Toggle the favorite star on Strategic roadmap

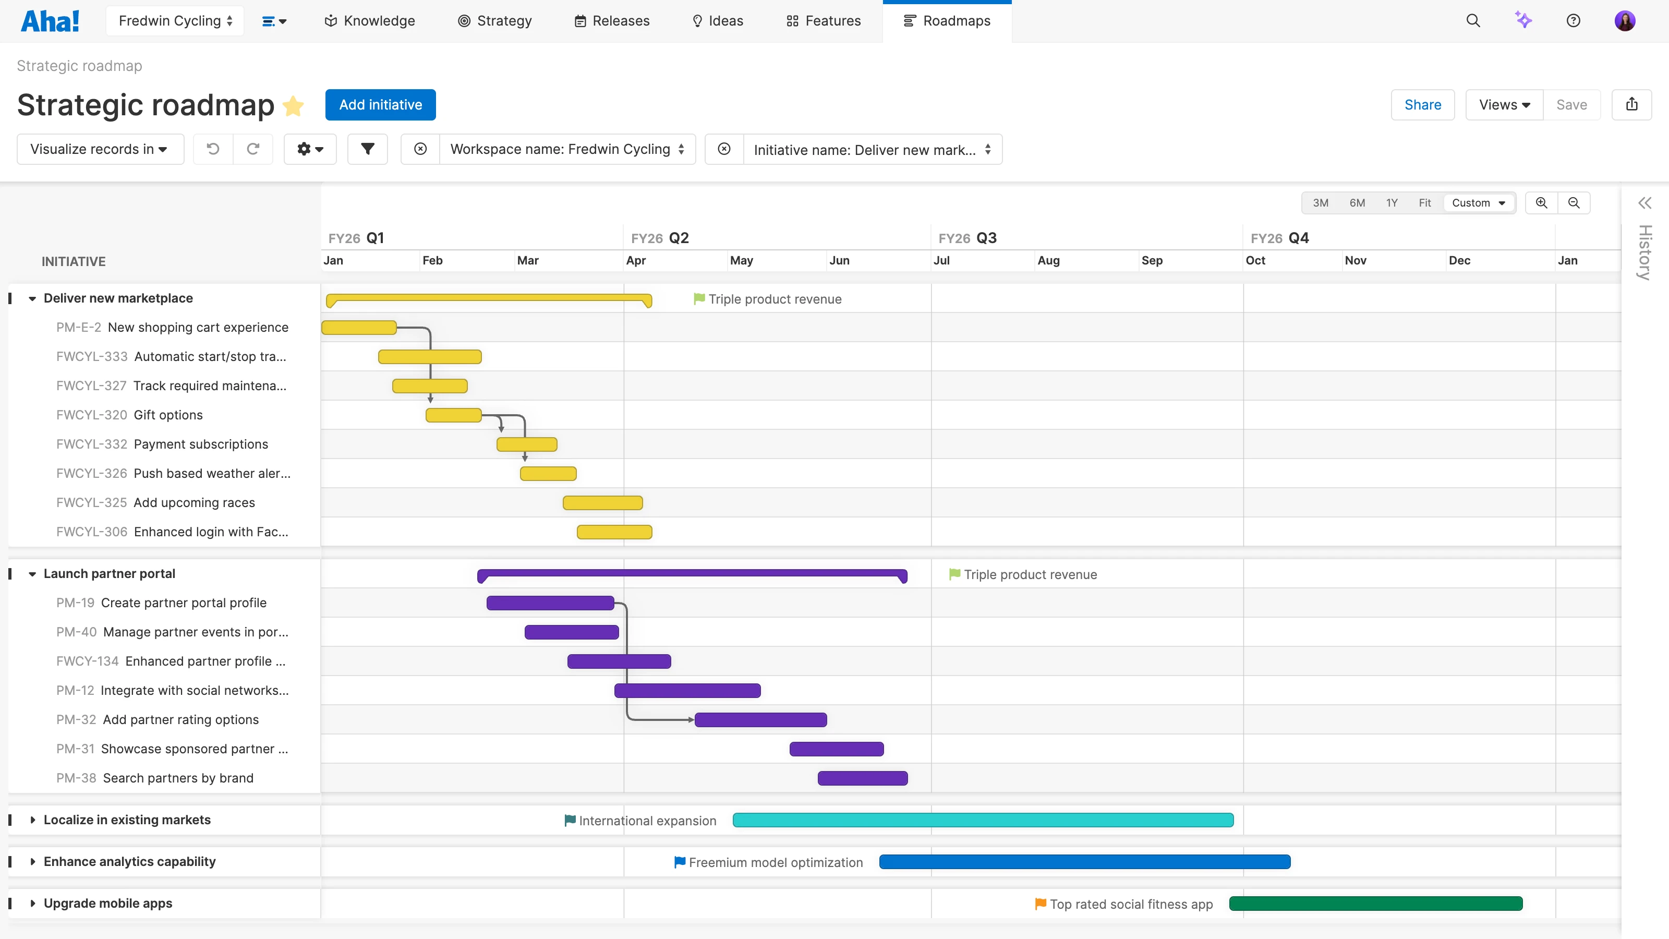pyautogui.click(x=294, y=105)
